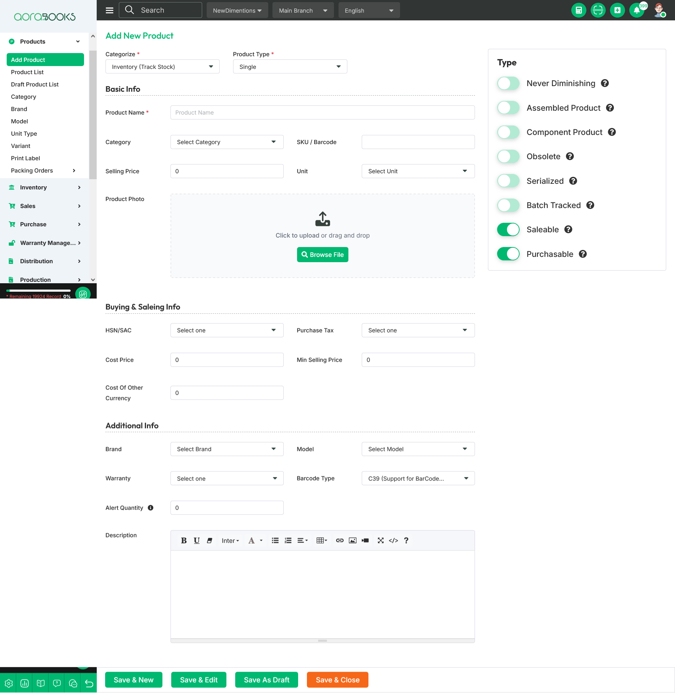Open the Select Brand dropdown
Image resolution: width=675 pixels, height=693 pixels.
click(x=227, y=449)
